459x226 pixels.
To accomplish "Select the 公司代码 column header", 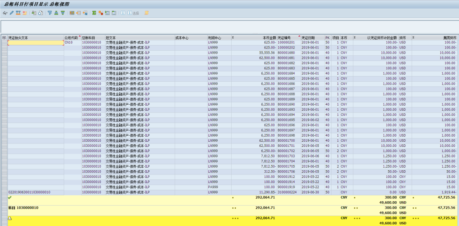I will 73,38.
